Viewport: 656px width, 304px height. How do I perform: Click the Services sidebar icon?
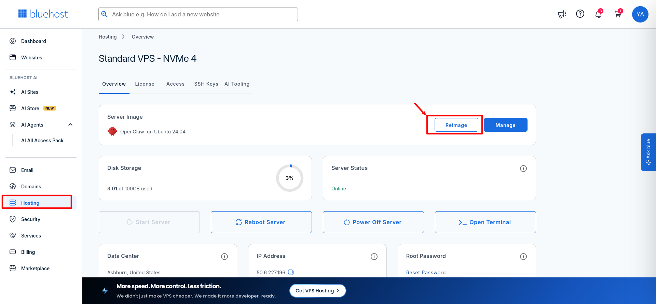pos(13,235)
